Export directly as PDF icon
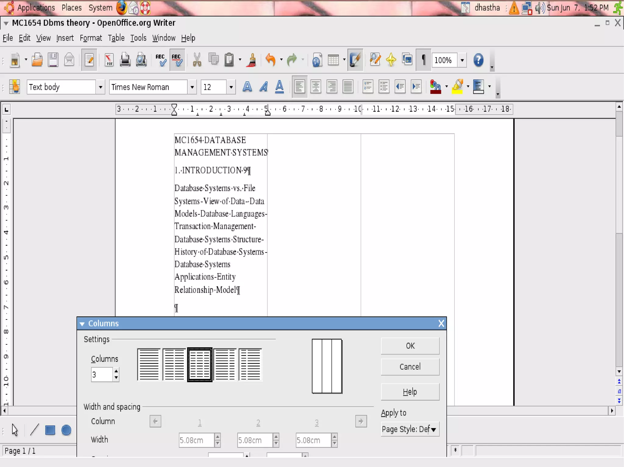This screenshot has height=467, width=624. (109, 60)
